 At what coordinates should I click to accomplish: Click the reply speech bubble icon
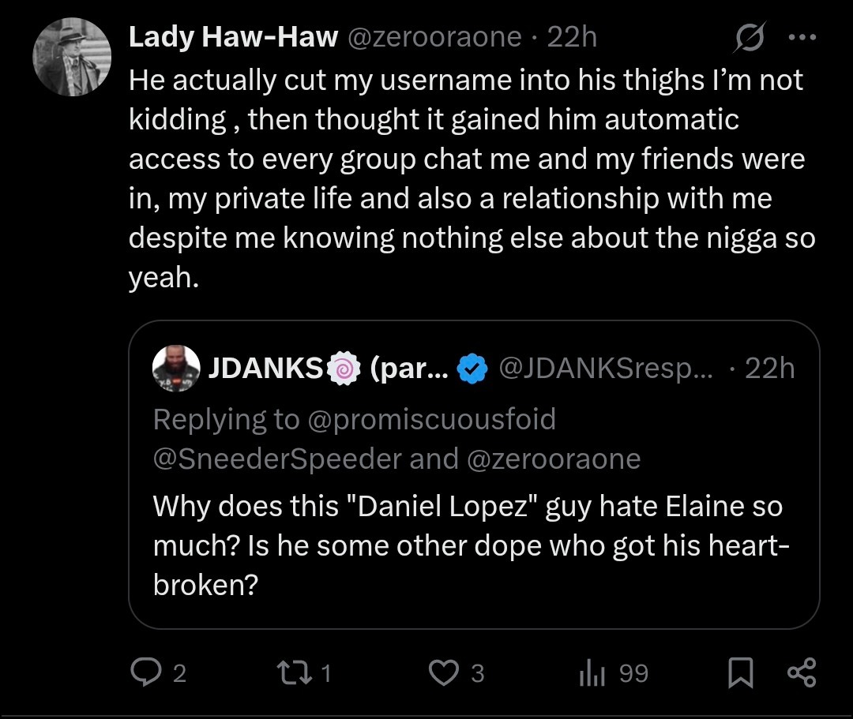[x=144, y=672]
